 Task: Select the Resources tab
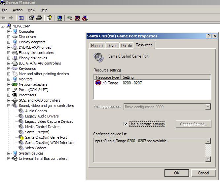point(144,45)
